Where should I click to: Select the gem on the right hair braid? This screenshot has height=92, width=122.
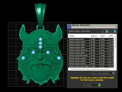59,58
